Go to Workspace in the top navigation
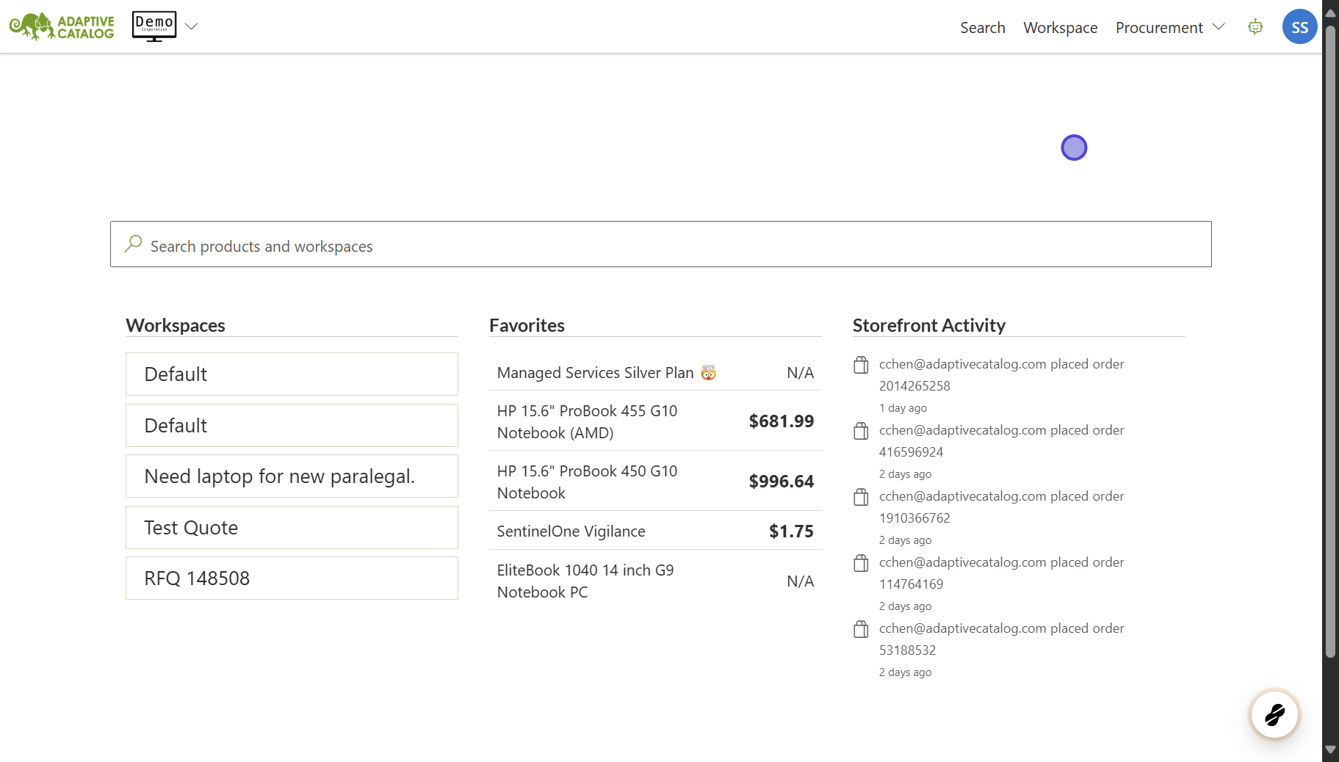1339x762 pixels. click(1061, 28)
